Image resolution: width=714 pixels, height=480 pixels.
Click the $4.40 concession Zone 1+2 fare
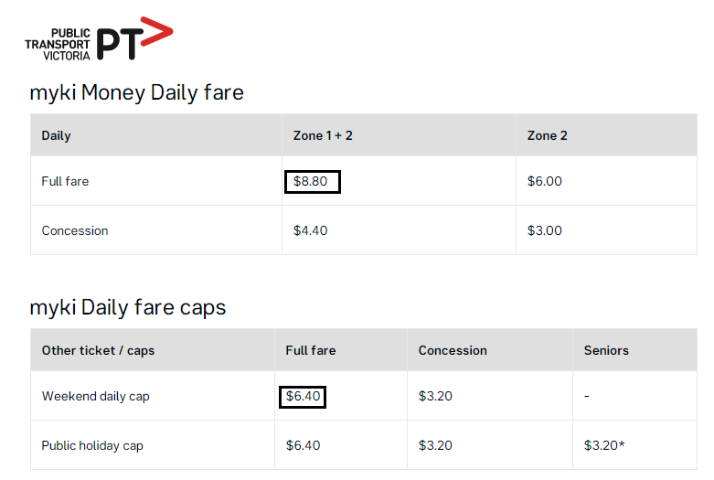(x=310, y=230)
